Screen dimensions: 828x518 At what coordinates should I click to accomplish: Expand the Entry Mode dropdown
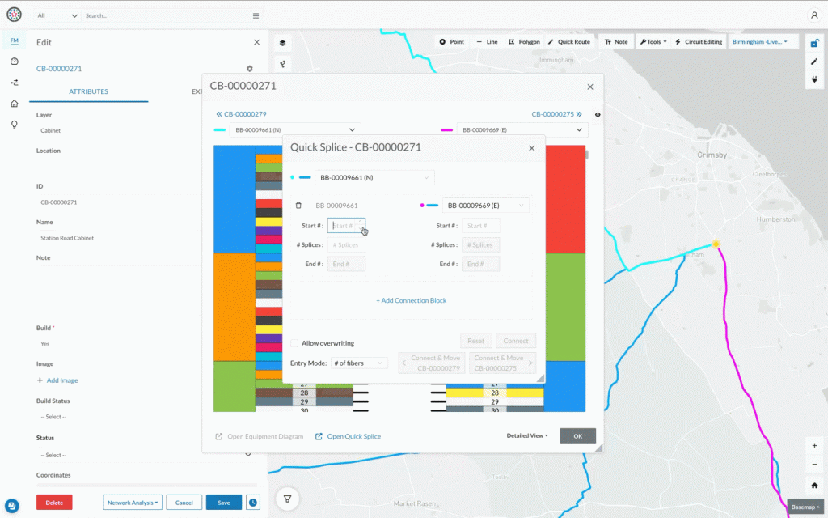click(x=359, y=363)
